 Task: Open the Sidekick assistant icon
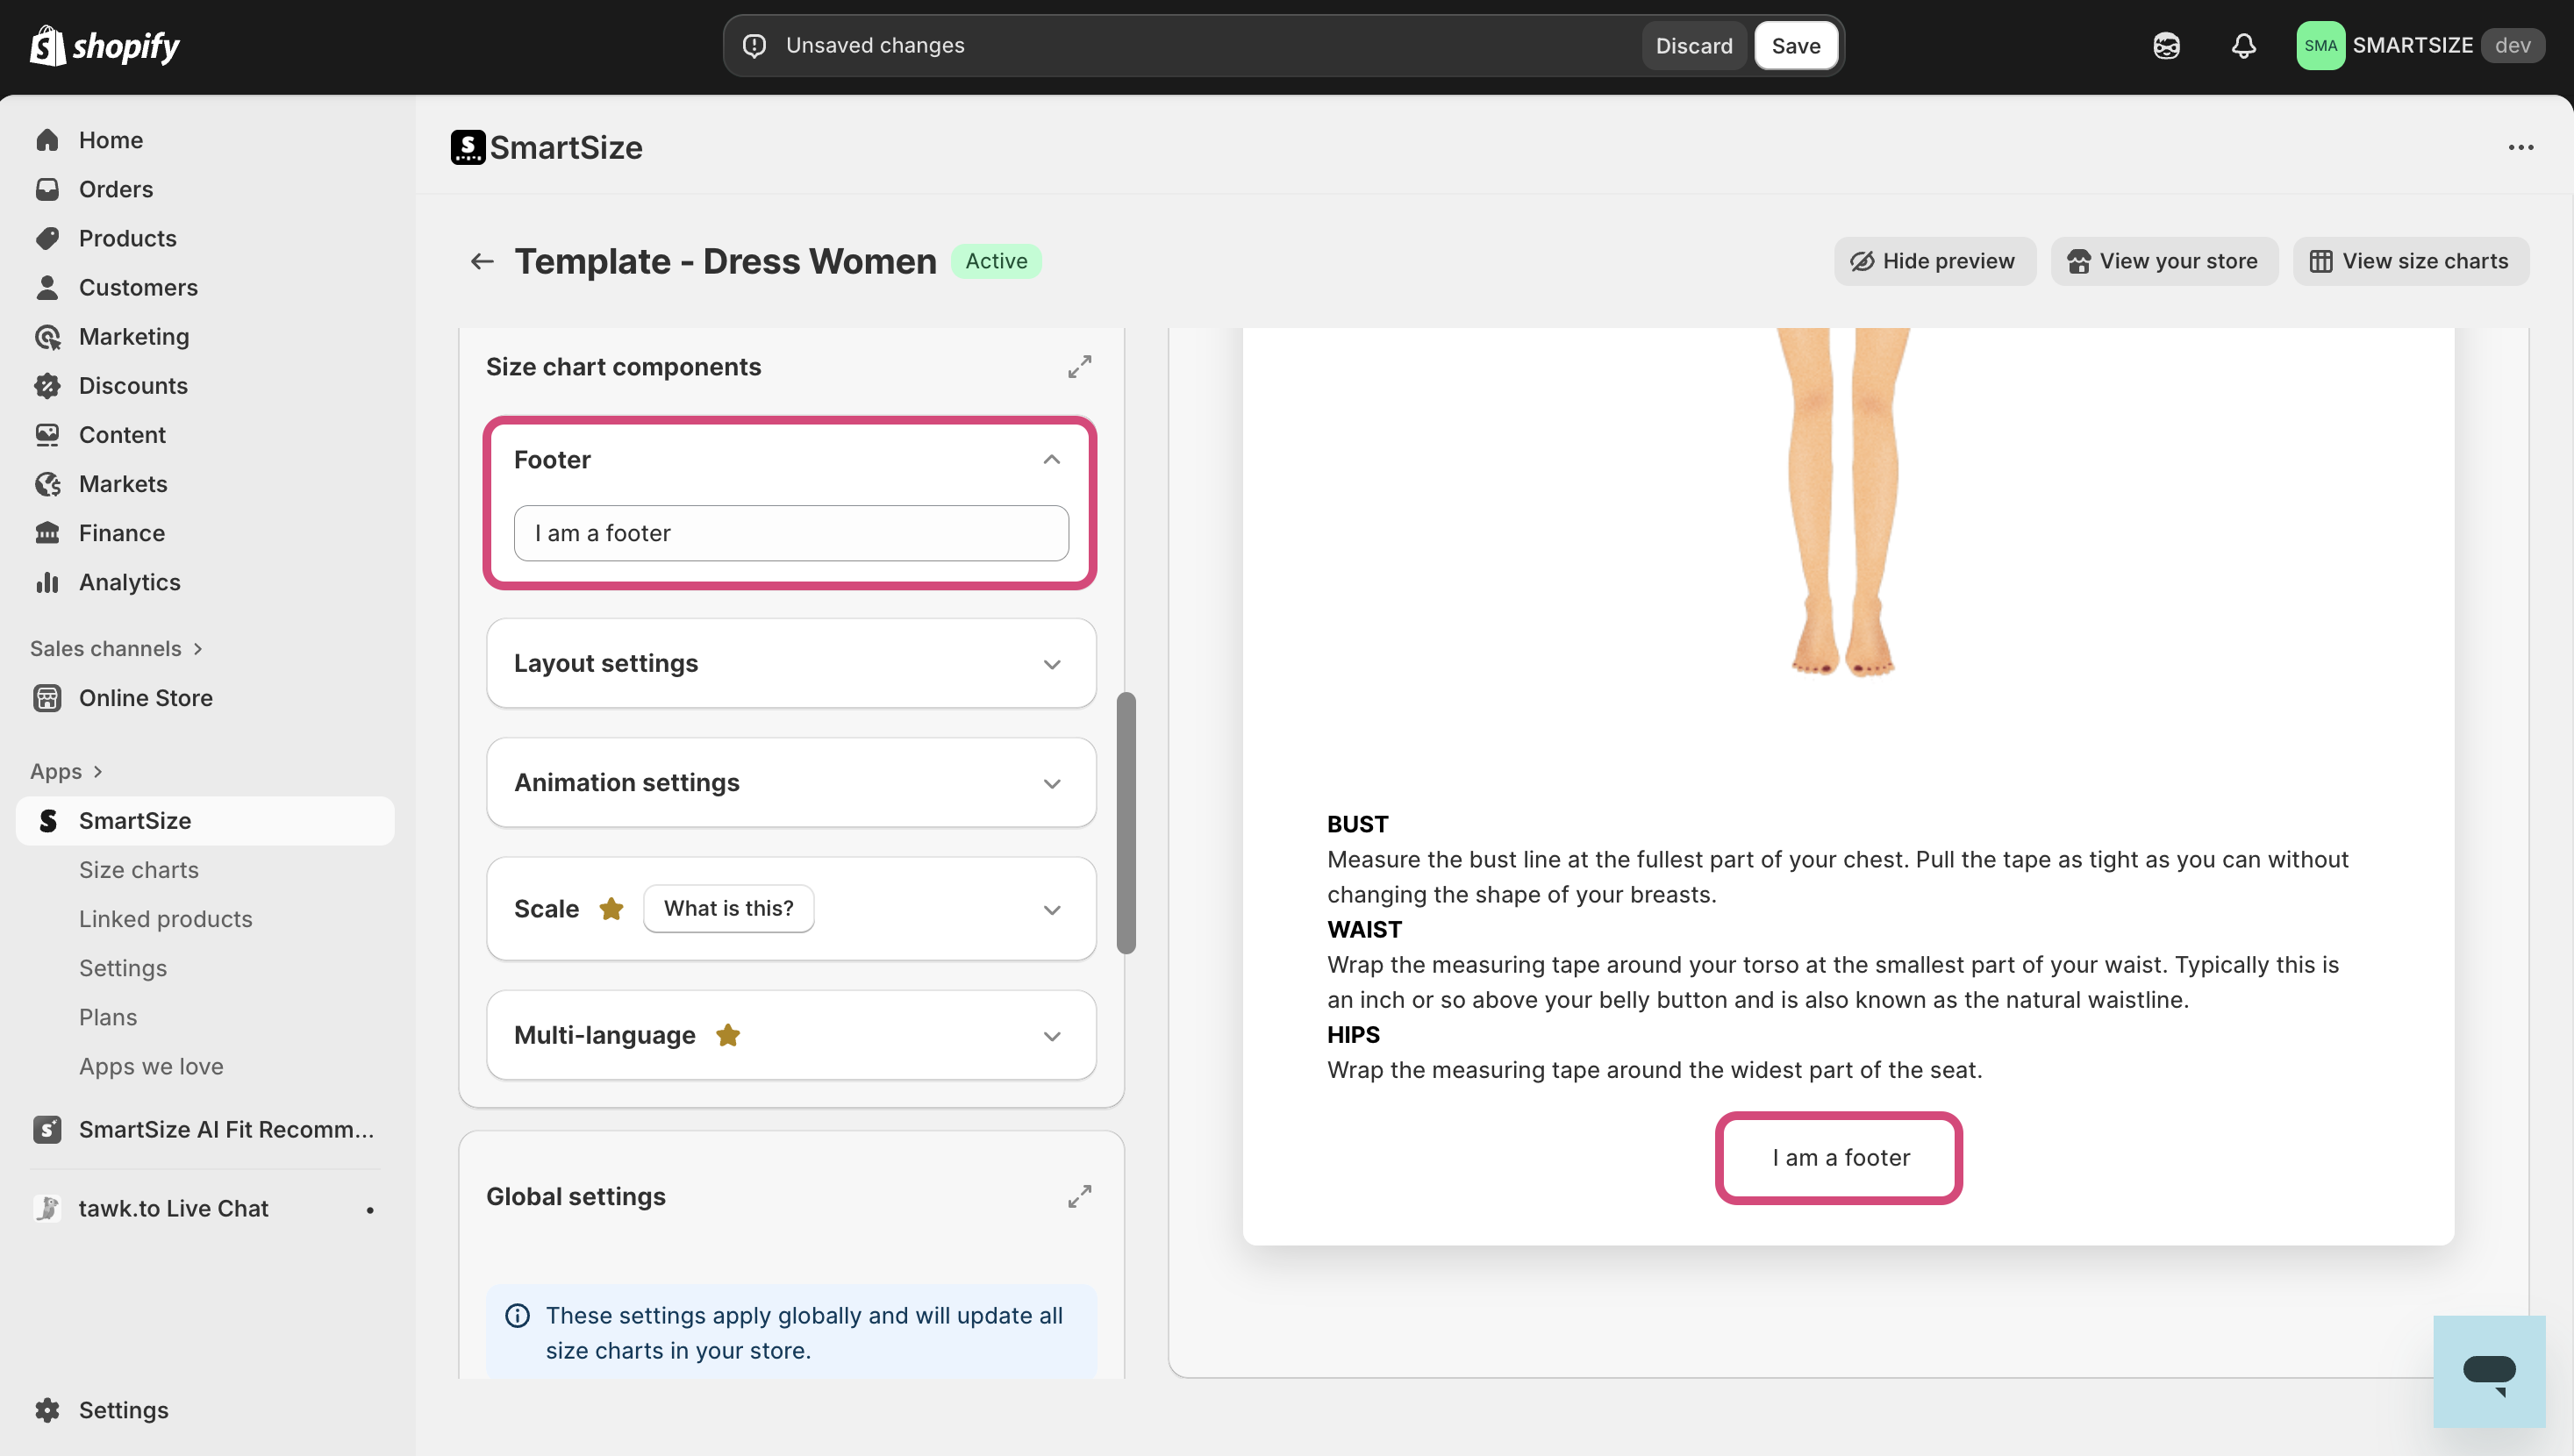[2166, 46]
